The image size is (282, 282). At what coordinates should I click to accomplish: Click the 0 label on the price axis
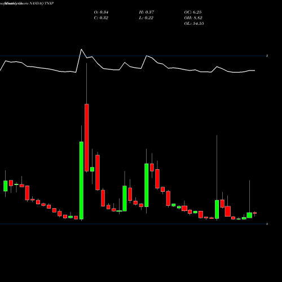[267, 224]
